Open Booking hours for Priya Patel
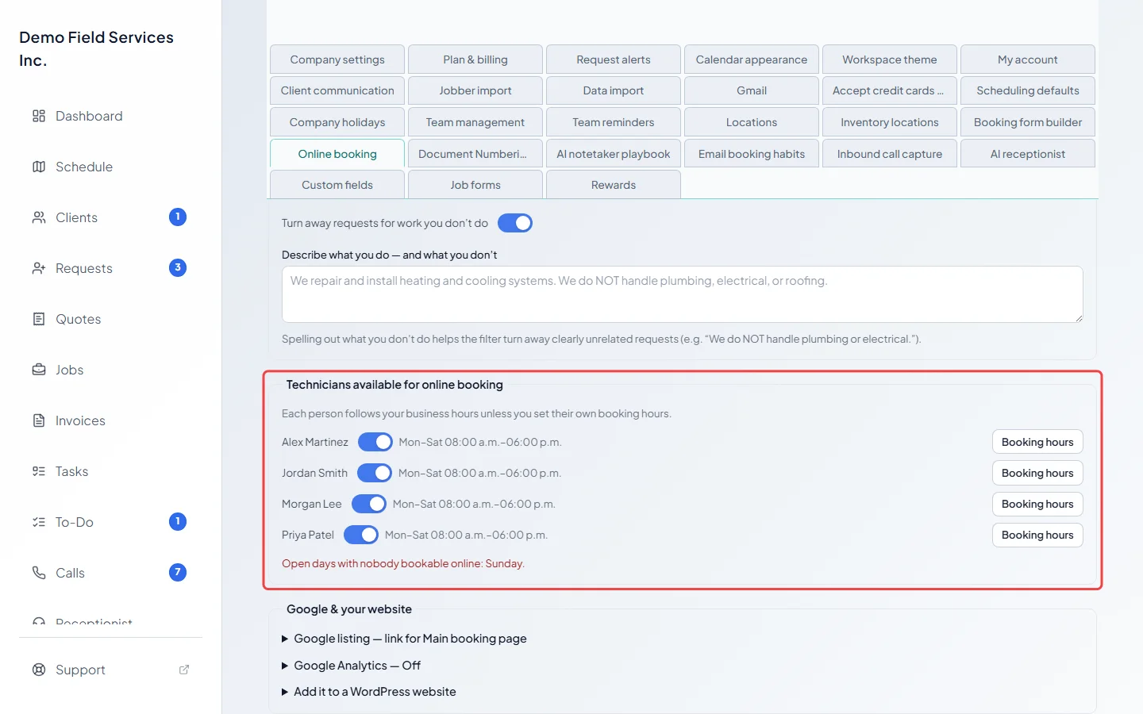The width and height of the screenshot is (1143, 714). [1037, 535]
